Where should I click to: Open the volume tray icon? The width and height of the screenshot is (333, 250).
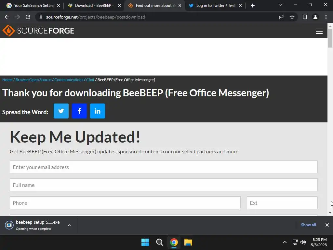(303, 242)
